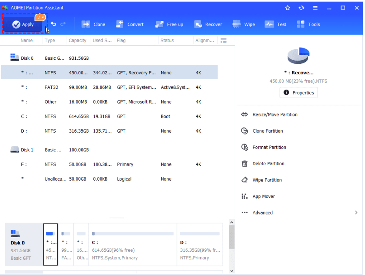Viewport: 365px width, 275px height.
Task: Click the refresh icon in title bar
Action: click(x=302, y=7)
